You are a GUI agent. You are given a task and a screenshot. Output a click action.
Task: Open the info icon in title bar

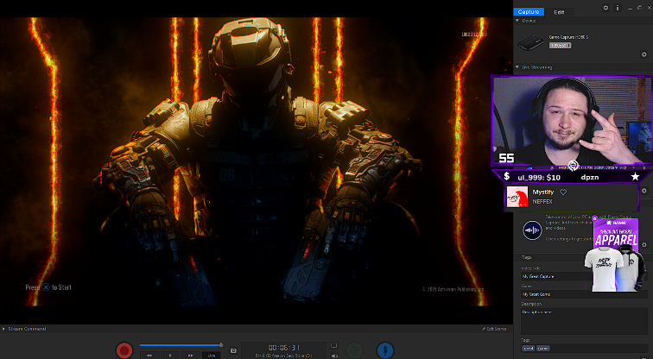point(618,8)
